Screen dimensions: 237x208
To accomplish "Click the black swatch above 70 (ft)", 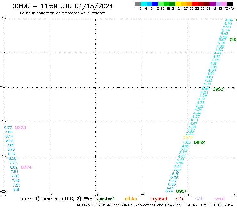I will tap(230, 4).
